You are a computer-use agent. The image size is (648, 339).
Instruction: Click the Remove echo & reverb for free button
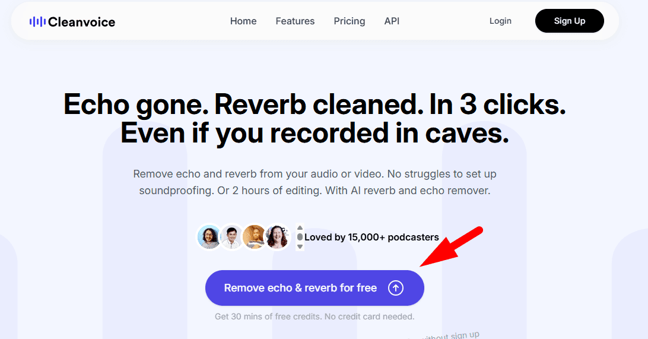click(x=300, y=288)
